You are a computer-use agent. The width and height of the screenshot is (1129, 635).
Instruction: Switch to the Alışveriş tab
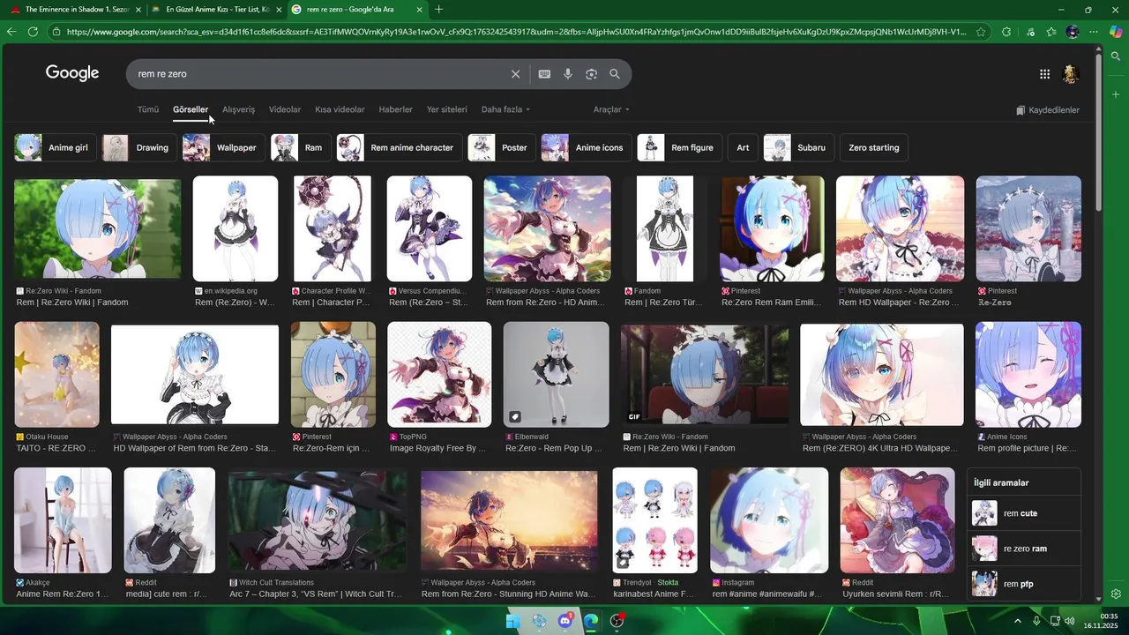(x=238, y=109)
